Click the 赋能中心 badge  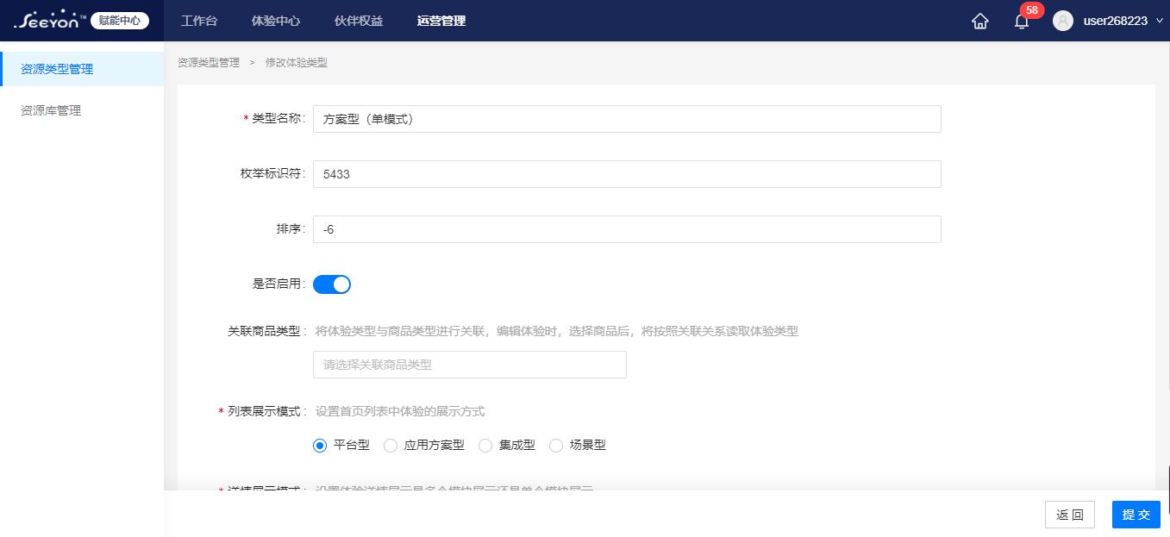120,21
